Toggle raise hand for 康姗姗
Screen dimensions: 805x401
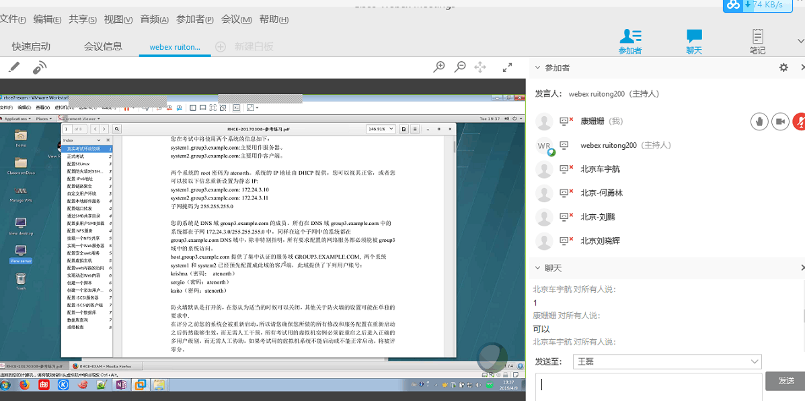click(759, 122)
